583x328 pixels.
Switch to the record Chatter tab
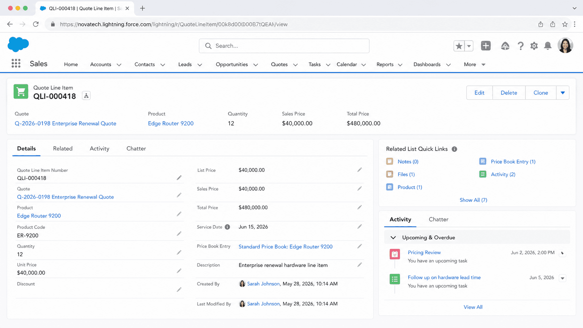tap(136, 148)
